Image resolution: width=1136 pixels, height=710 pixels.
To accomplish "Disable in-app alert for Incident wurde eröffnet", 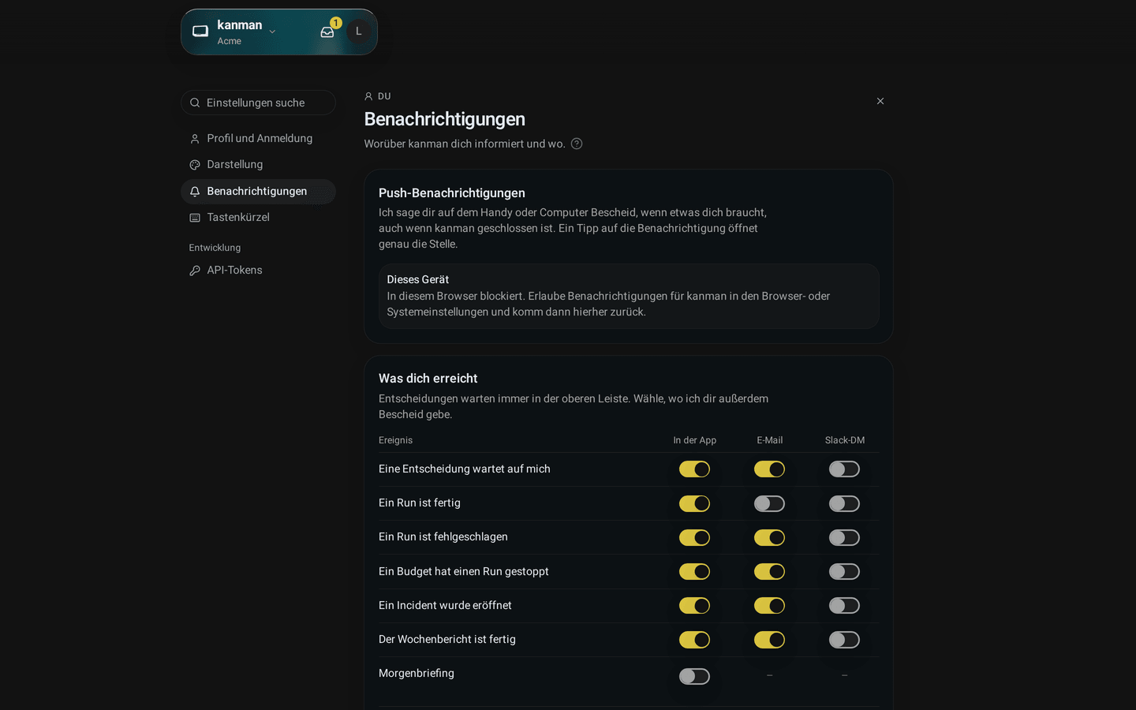I will point(694,605).
